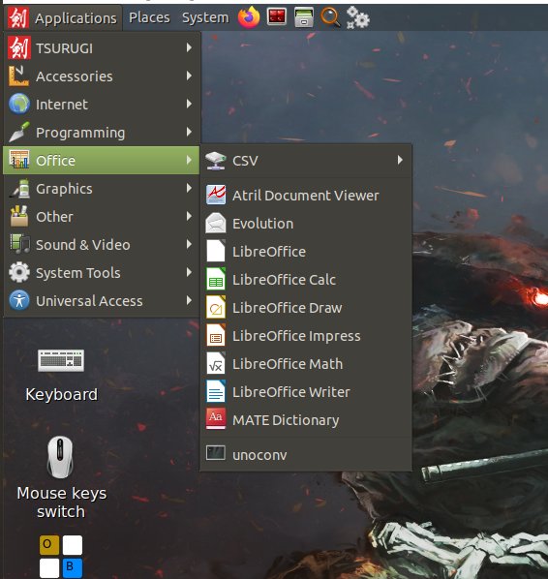Click the blank LibreOffice start center icon

tap(216, 251)
